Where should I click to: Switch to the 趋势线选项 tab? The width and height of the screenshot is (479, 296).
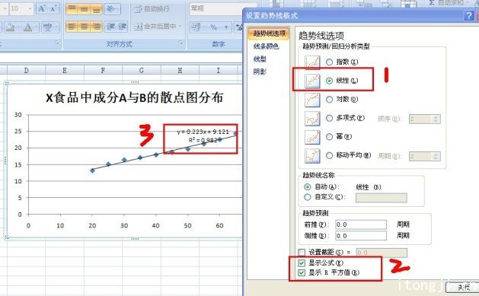tap(269, 33)
